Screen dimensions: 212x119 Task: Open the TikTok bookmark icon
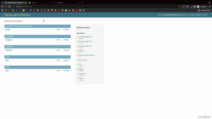[x=59, y=10]
